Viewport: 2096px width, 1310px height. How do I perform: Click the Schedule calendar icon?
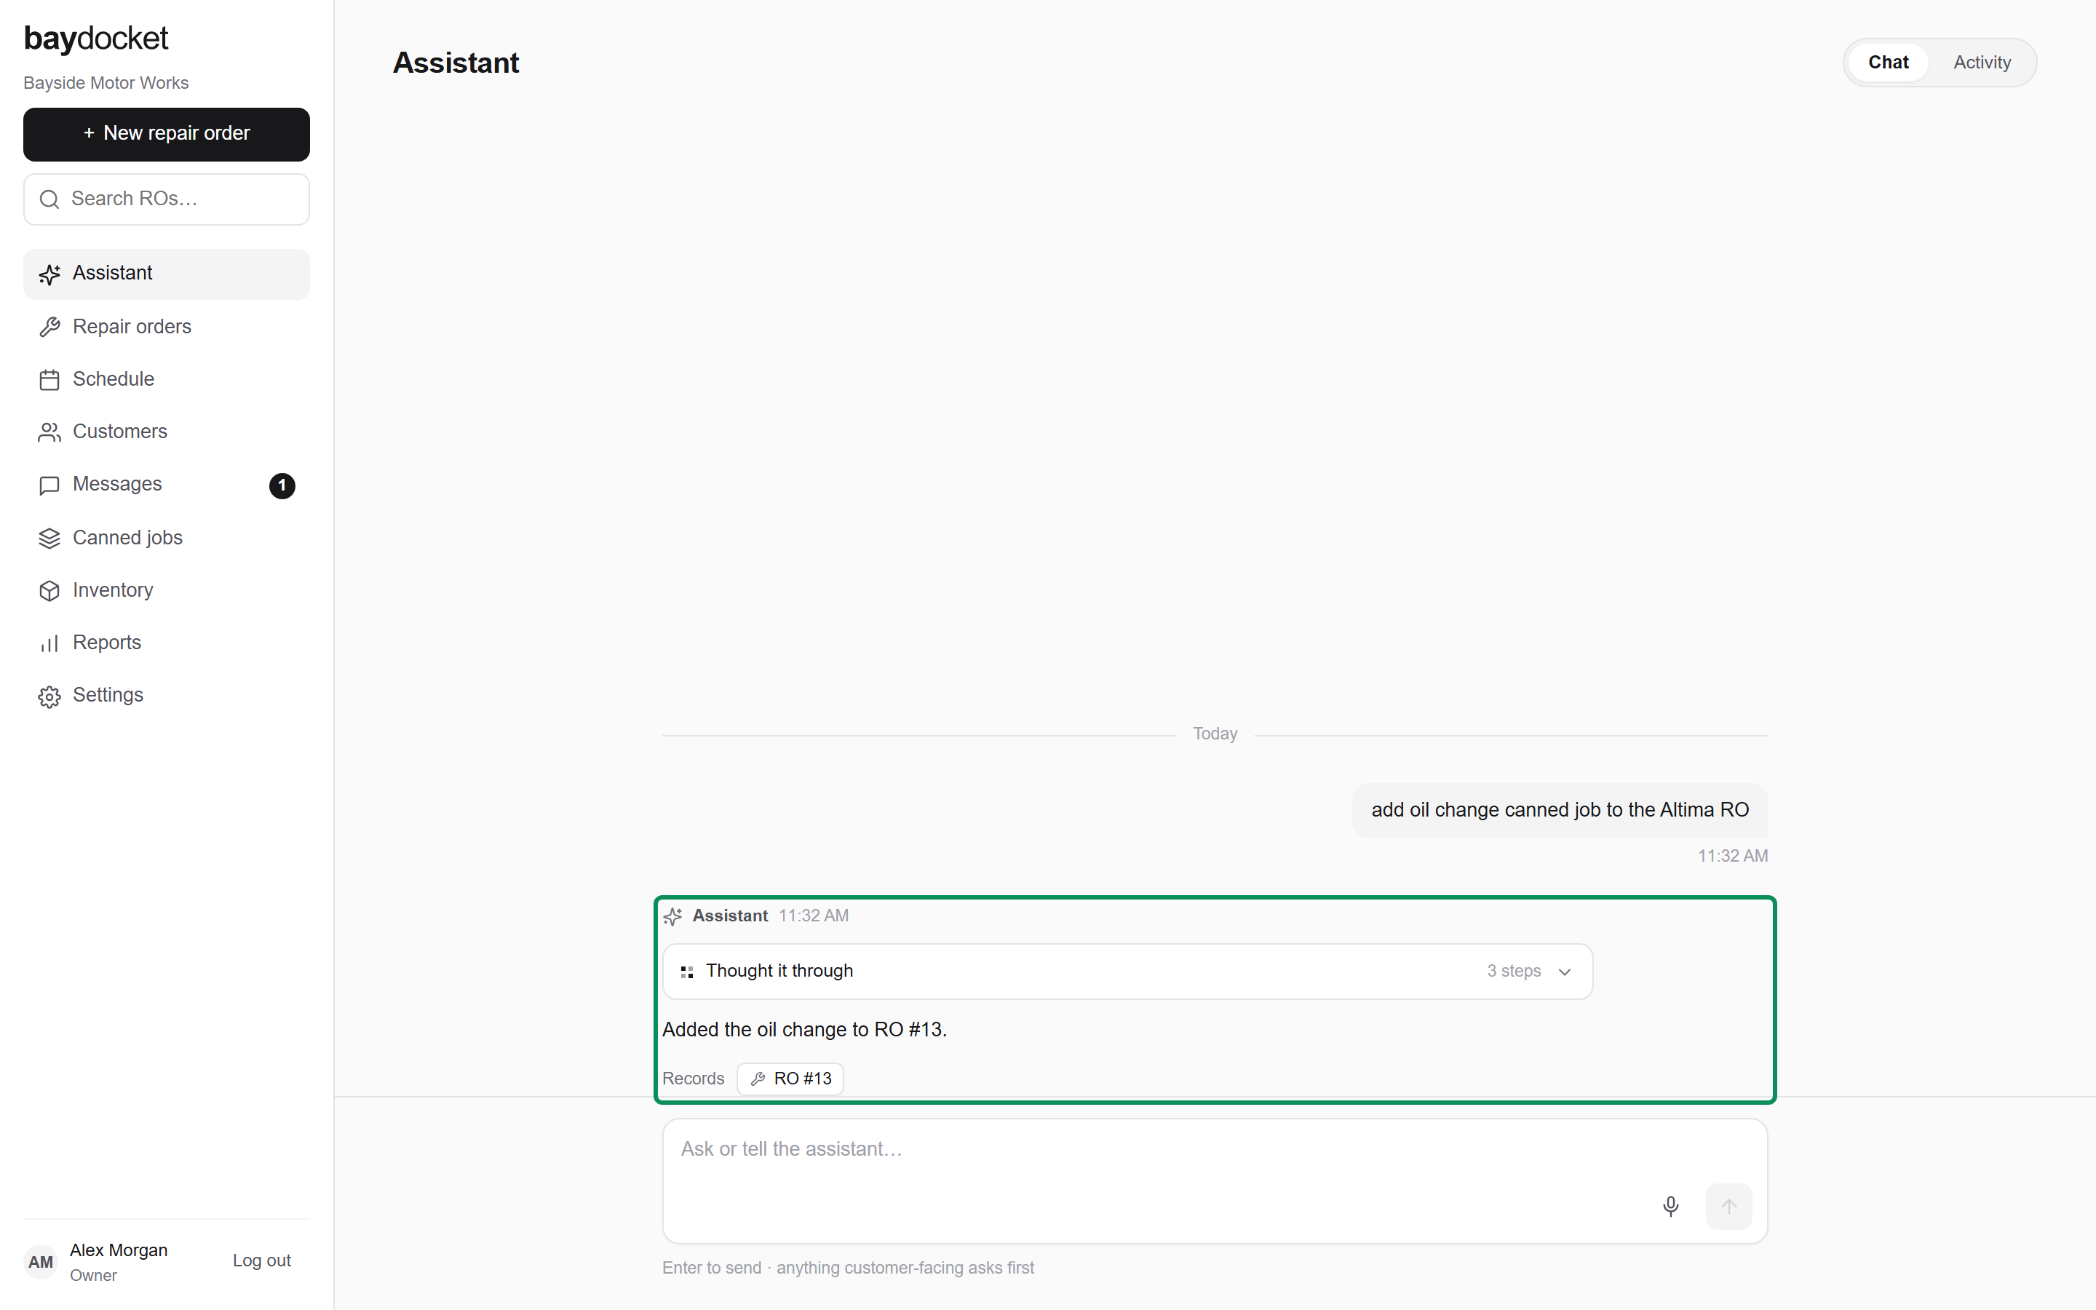click(x=49, y=379)
